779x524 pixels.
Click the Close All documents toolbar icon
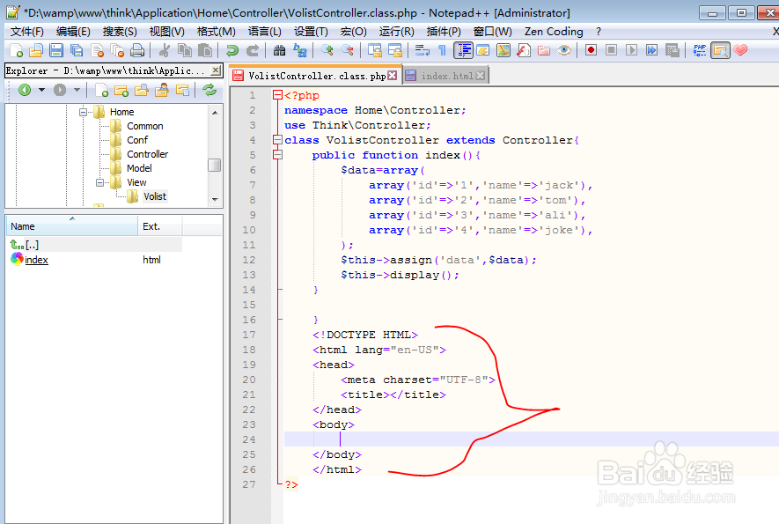pyautogui.click(x=117, y=50)
